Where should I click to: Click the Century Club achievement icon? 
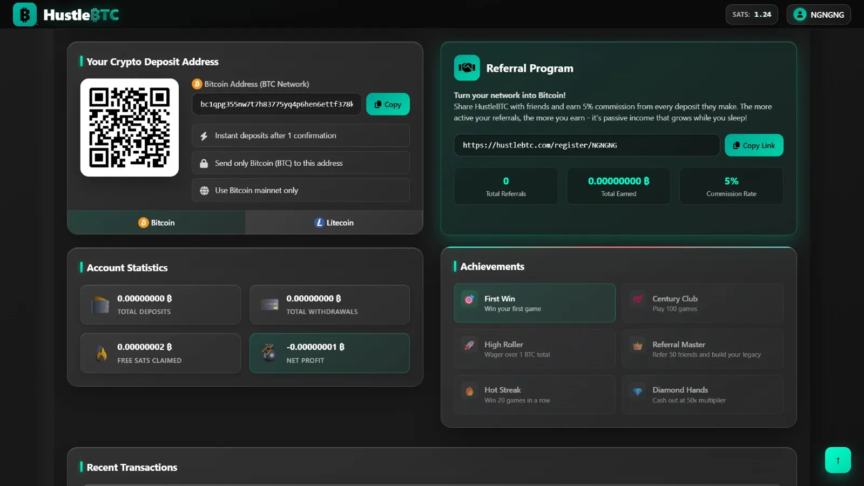tap(637, 299)
